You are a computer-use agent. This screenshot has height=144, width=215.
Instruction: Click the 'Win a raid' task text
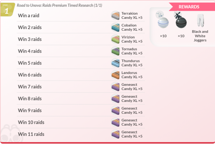coord(29,16)
